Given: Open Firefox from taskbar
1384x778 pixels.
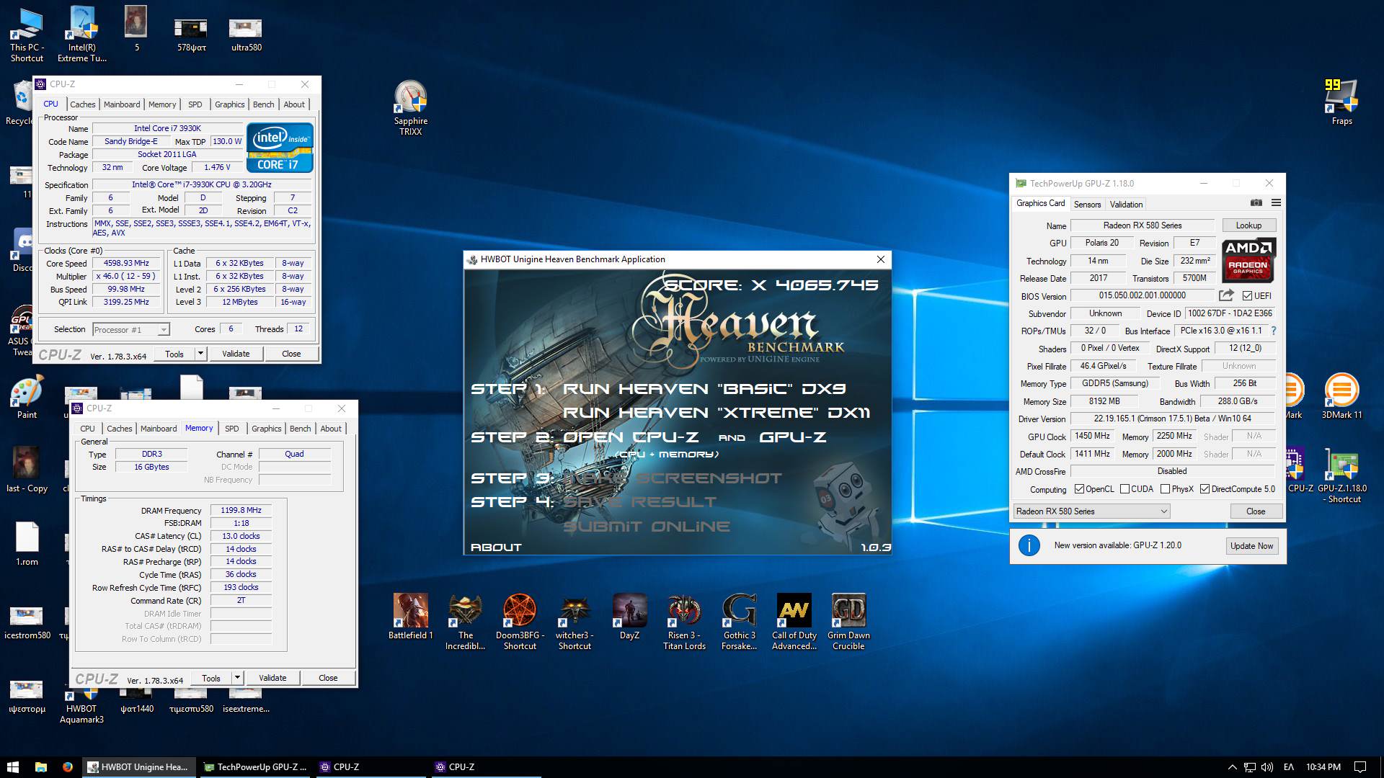Looking at the screenshot, I should [x=68, y=767].
